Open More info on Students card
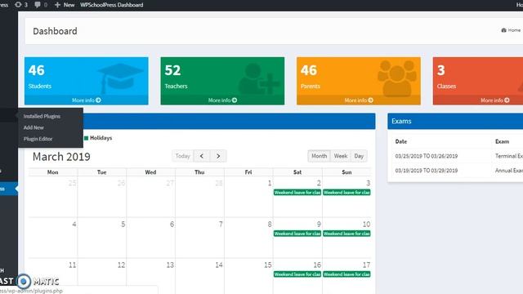This screenshot has width=523, height=294. [x=87, y=100]
